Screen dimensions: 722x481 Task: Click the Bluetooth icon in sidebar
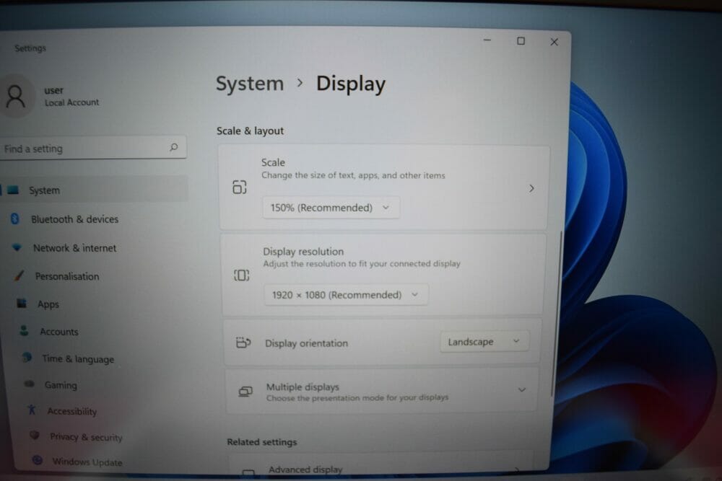14,219
